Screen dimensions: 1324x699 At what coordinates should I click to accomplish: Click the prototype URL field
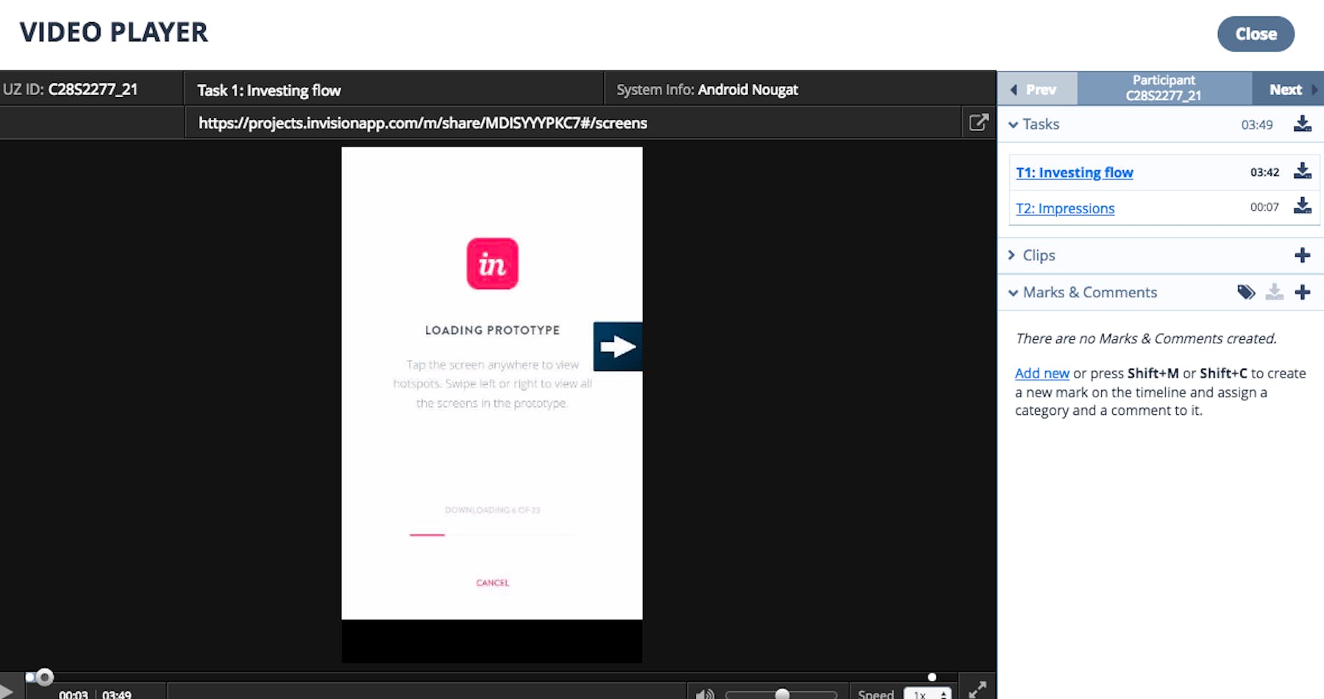tap(573, 123)
